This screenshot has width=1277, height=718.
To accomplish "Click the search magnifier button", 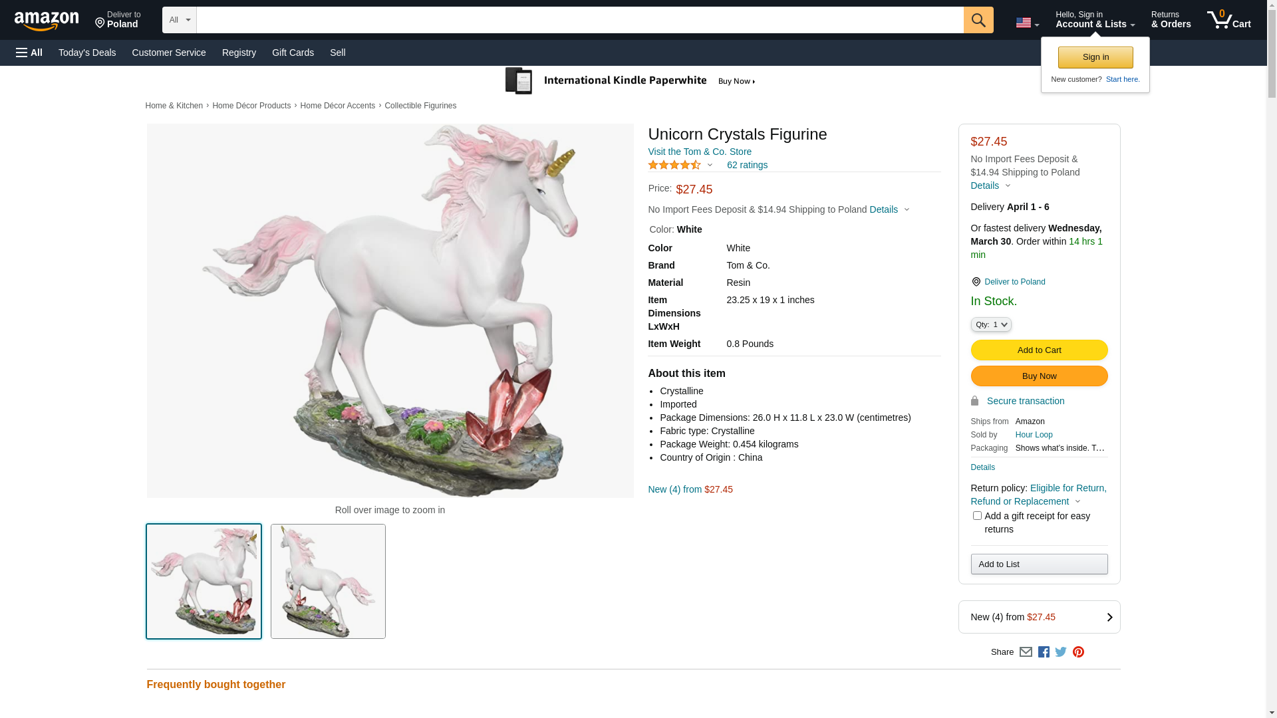I will coord(978,20).
